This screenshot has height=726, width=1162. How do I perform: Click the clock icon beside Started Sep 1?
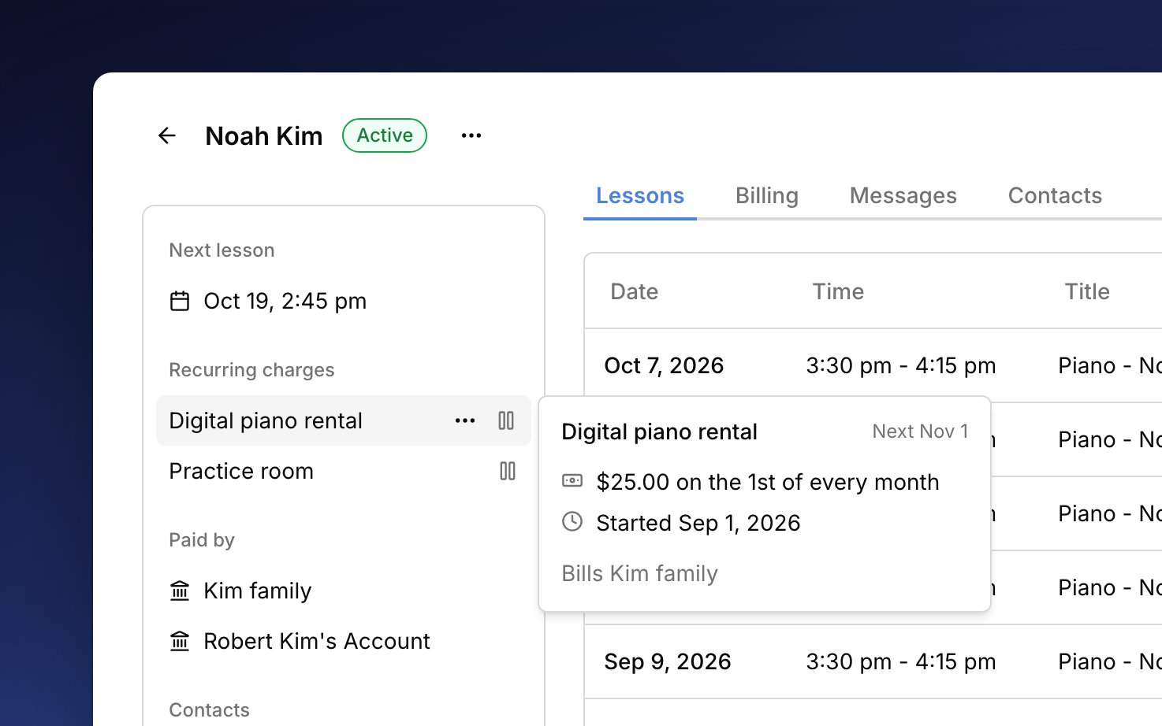coord(572,521)
